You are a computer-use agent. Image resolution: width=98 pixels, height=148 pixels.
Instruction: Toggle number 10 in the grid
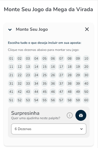point(86,58)
